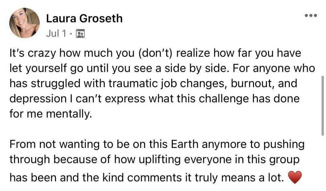Screen dimensions: 326x191
Task: Click the group audience privacy icon
Action: coord(80,34)
